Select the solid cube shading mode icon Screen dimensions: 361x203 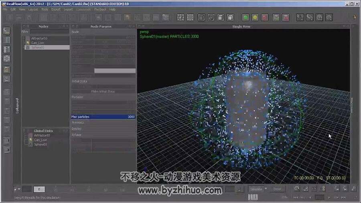pos(230,18)
